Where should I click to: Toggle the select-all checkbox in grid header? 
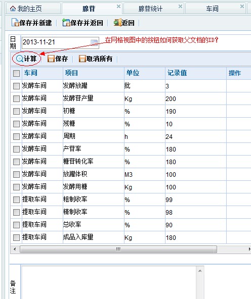click(x=16, y=73)
